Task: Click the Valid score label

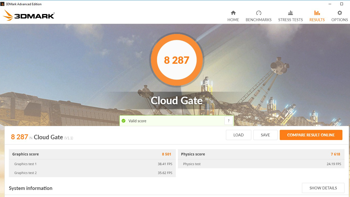Action: click(x=137, y=121)
